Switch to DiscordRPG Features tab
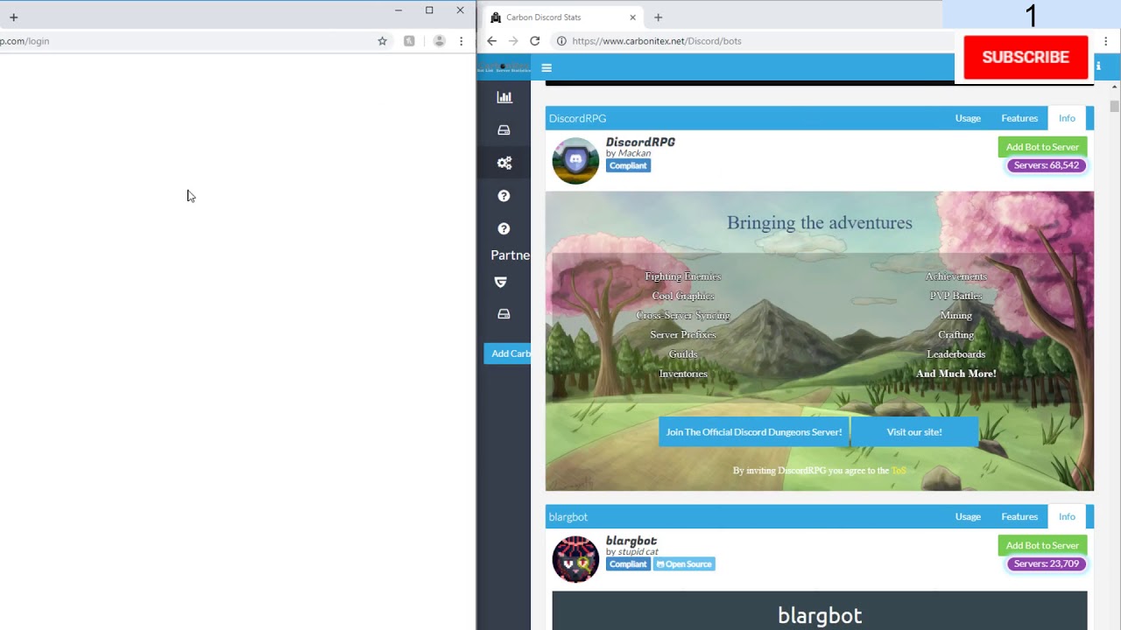Image resolution: width=1121 pixels, height=630 pixels. (1019, 118)
